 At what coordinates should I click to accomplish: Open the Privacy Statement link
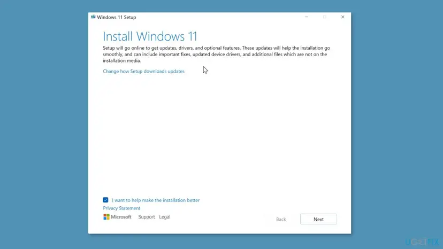pyautogui.click(x=121, y=208)
